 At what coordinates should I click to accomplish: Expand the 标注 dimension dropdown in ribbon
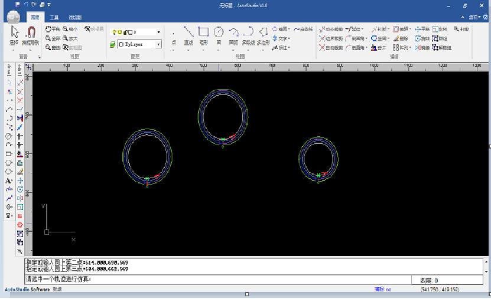click(x=289, y=48)
